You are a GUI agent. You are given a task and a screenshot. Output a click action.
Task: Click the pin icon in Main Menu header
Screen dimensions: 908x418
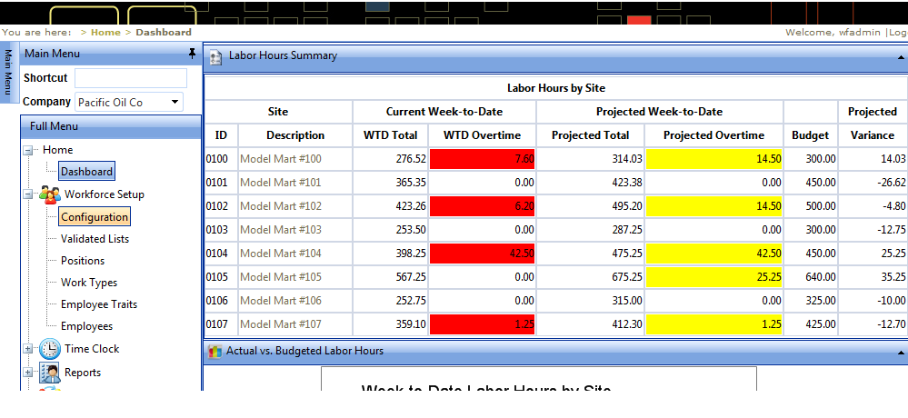click(x=193, y=54)
